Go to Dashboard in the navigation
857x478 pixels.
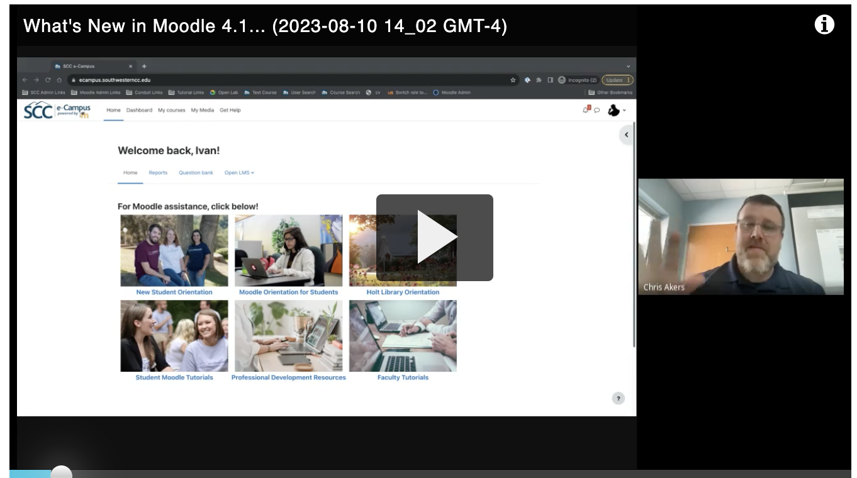[139, 110]
